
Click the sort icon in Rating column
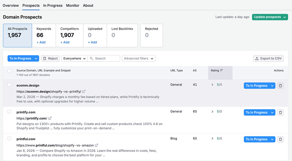[x=222, y=70]
